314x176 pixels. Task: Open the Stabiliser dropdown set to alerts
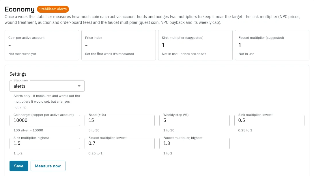47,86
